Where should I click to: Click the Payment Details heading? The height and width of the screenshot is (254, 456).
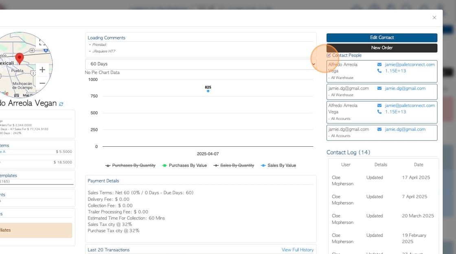[x=103, y=181]
